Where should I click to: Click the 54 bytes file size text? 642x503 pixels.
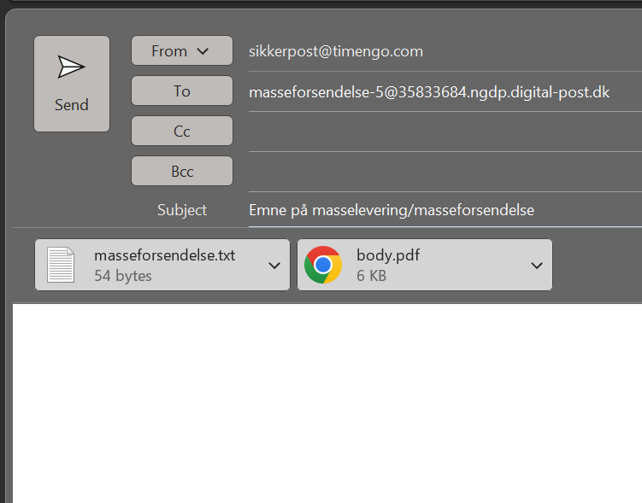[x=123, y=276]
